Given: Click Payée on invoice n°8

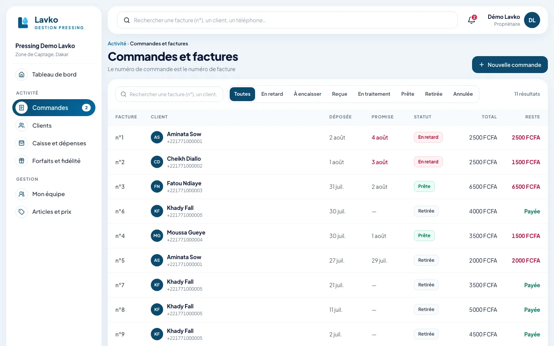Looking at the screenshot, I should click(x=532, y=309).
